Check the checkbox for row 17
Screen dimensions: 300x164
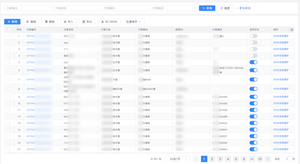coord(9,149)
